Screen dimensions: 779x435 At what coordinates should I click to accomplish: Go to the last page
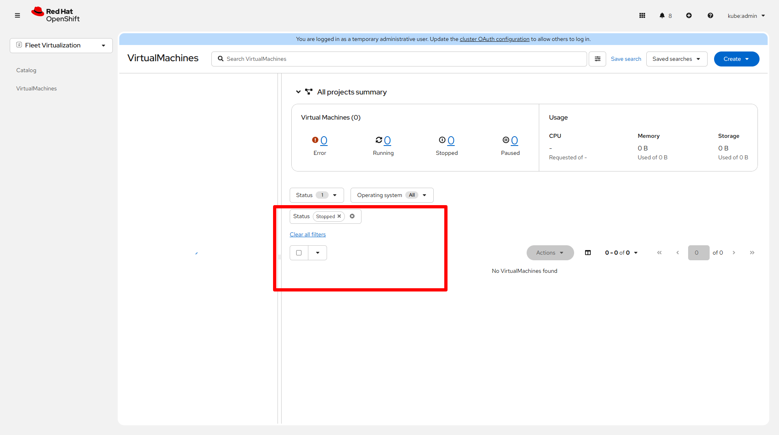pos(752,253)
